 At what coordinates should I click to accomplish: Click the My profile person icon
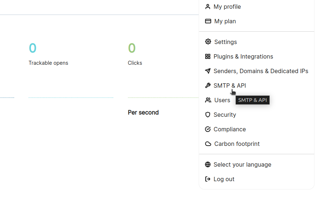(207, 7)
